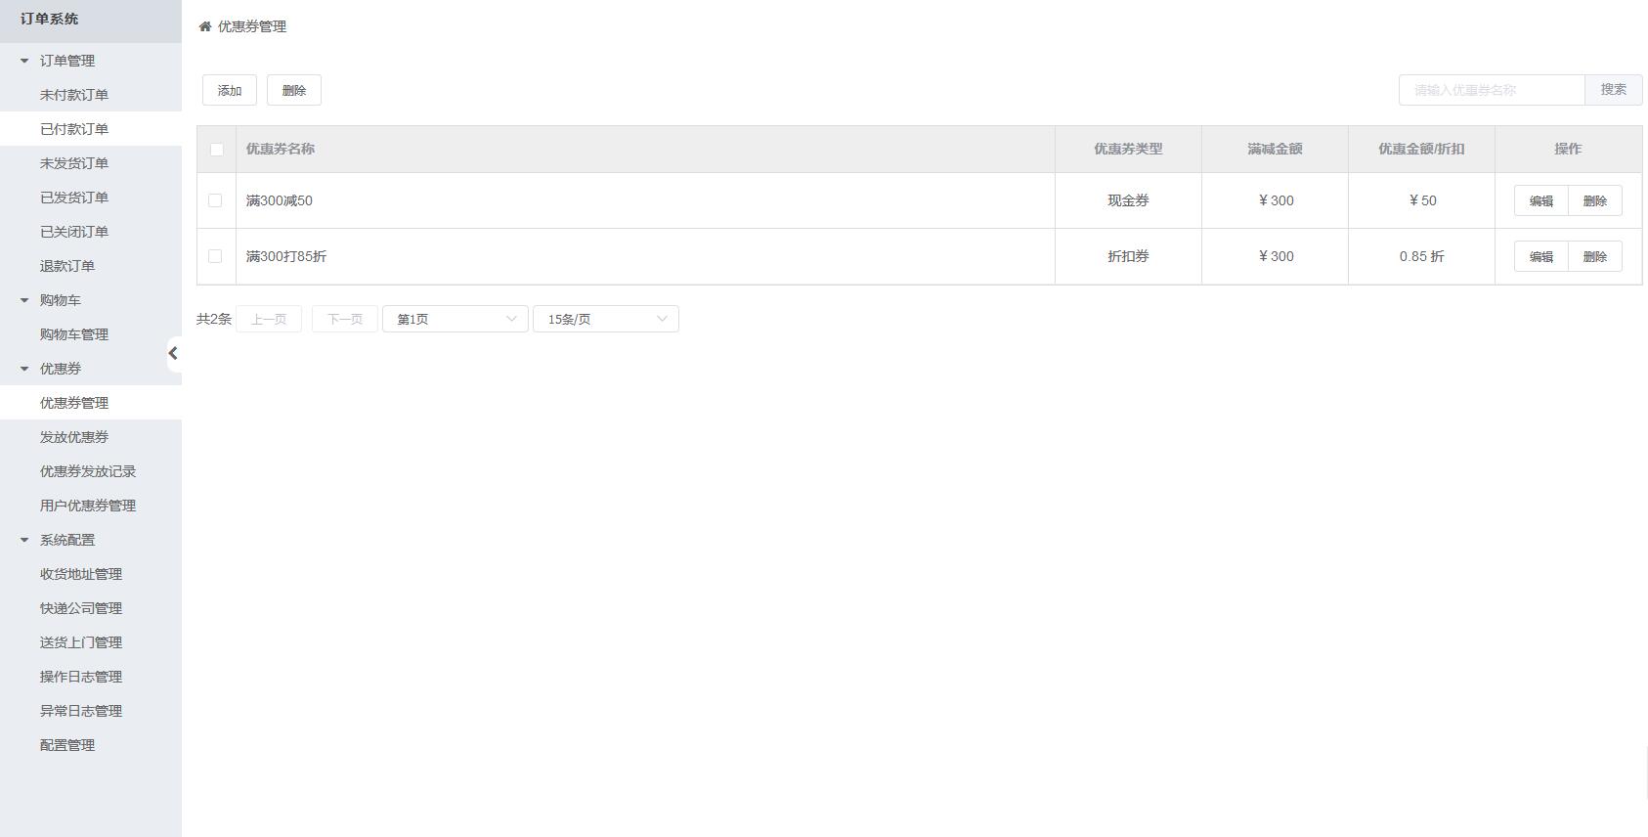
Task: Delete the 满300减50 coupon
Action: 1595,200
